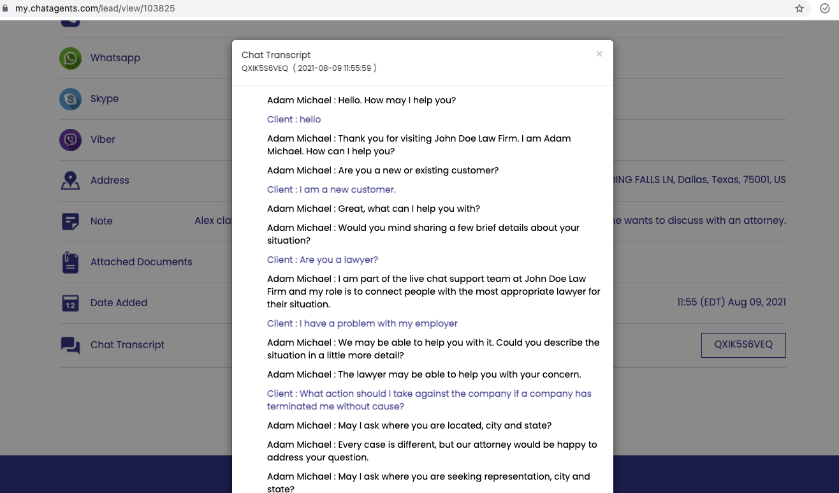Screen dimensions: 839x493
Task: Click the Note pencil icon
Action: pyautogui.click(x=70, y=221)
